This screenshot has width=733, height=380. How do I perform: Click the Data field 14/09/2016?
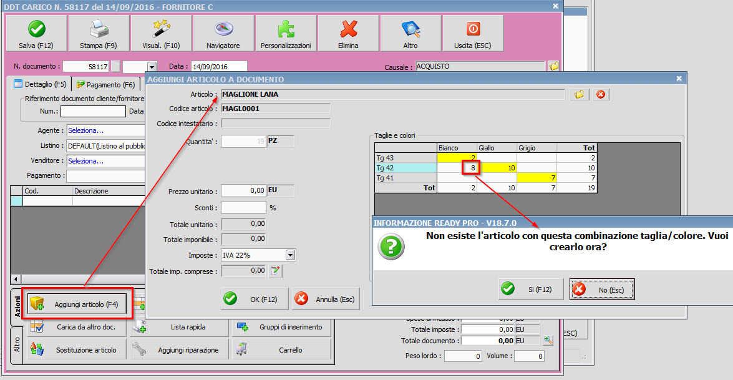point(219,66)
